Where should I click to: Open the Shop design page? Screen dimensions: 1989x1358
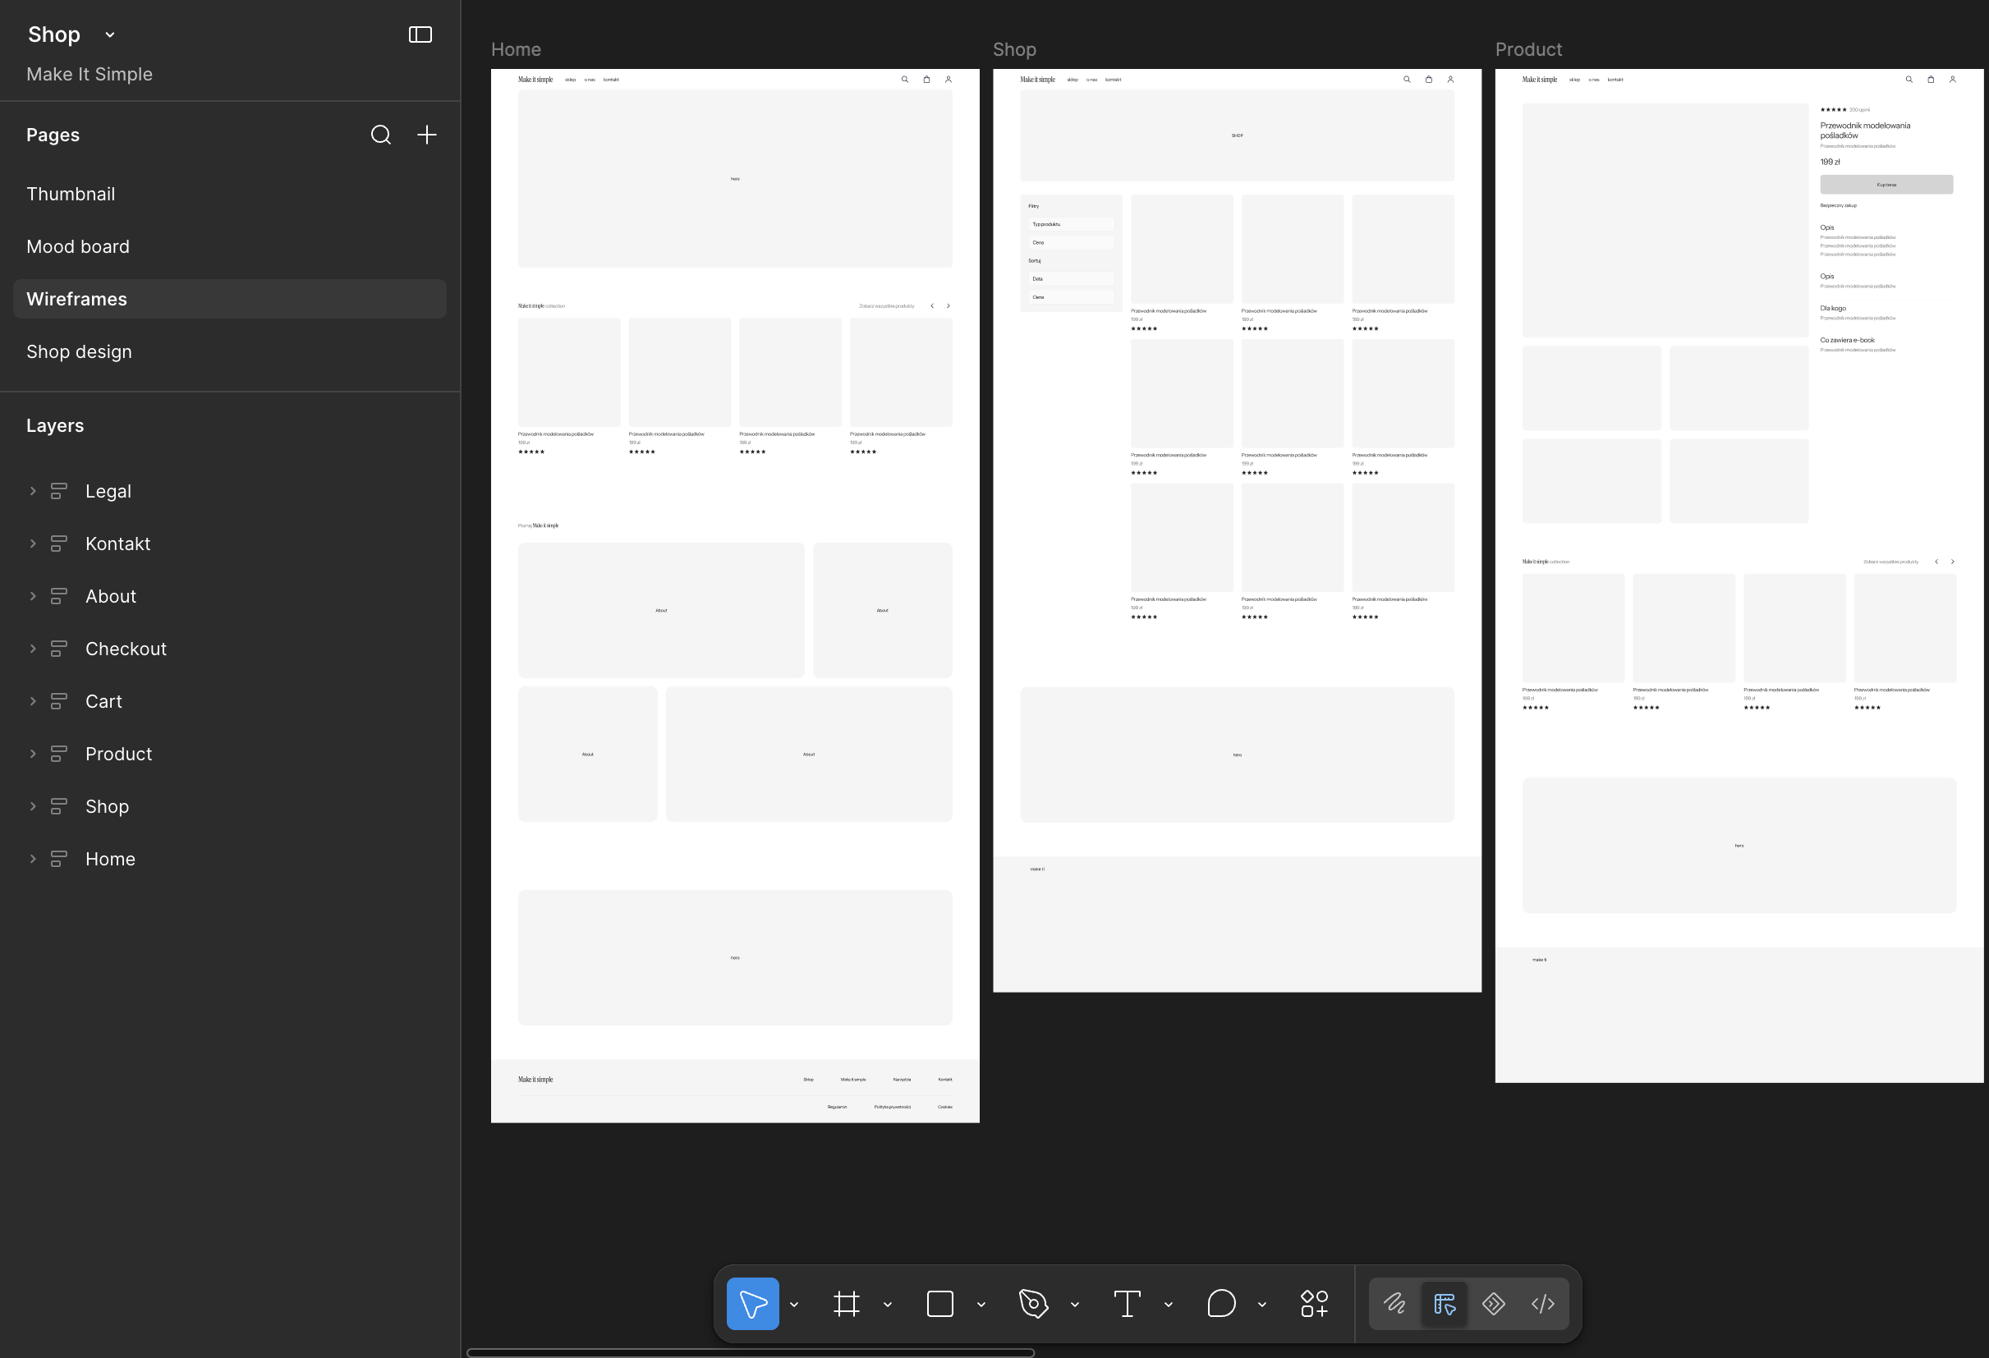click(x=229, y=351)
